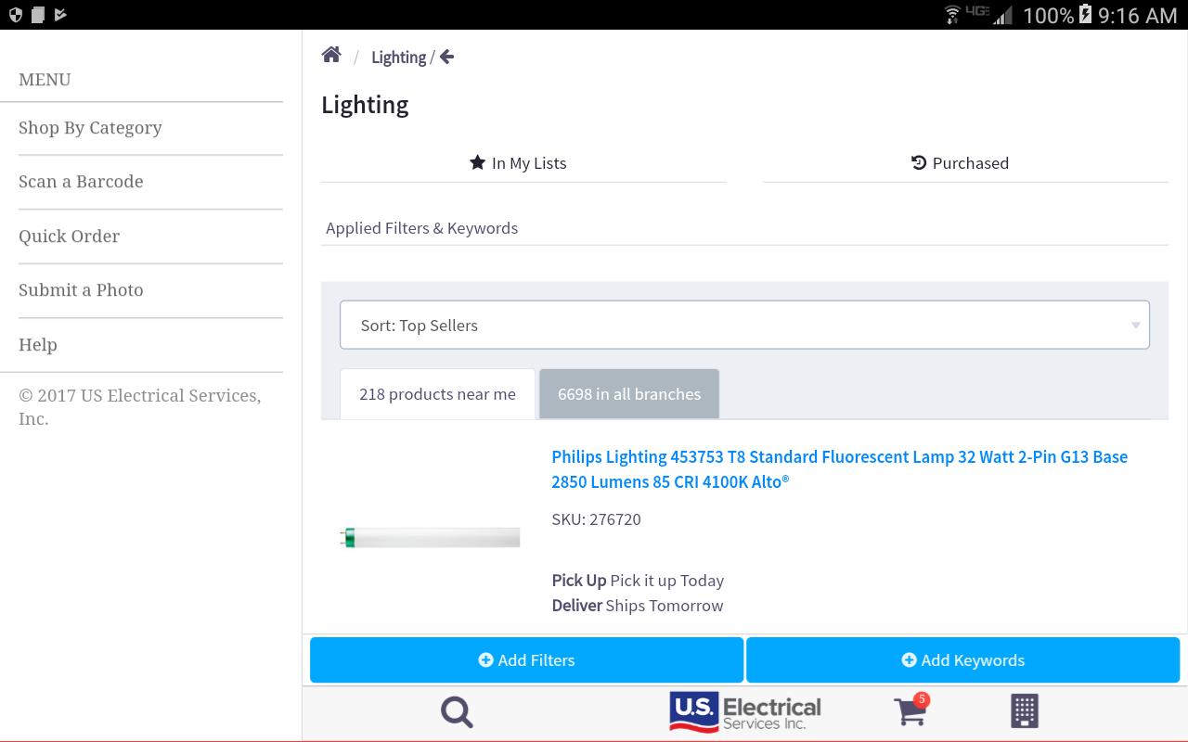Click the SKU: 276720 text

tap(596, 519)
